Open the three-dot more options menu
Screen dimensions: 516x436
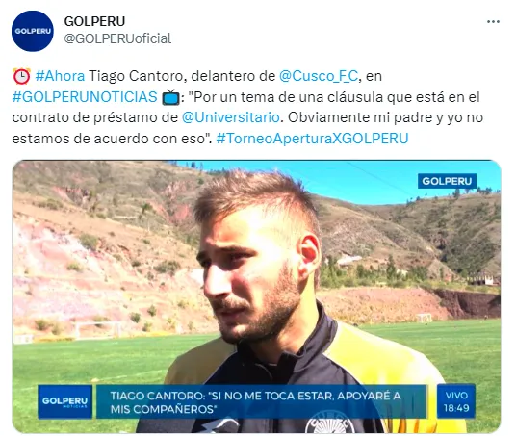tap(493, 22)
